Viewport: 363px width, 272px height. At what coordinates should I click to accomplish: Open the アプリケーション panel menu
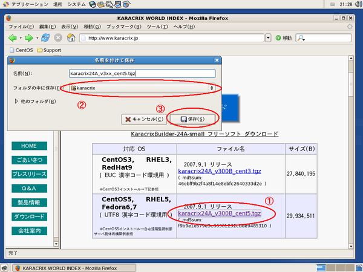pyautogui.click(x=26, y=4)
